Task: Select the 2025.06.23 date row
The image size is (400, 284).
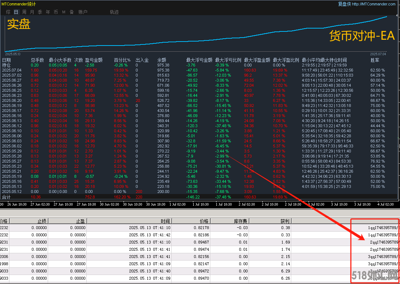Action: coord(12,95)
